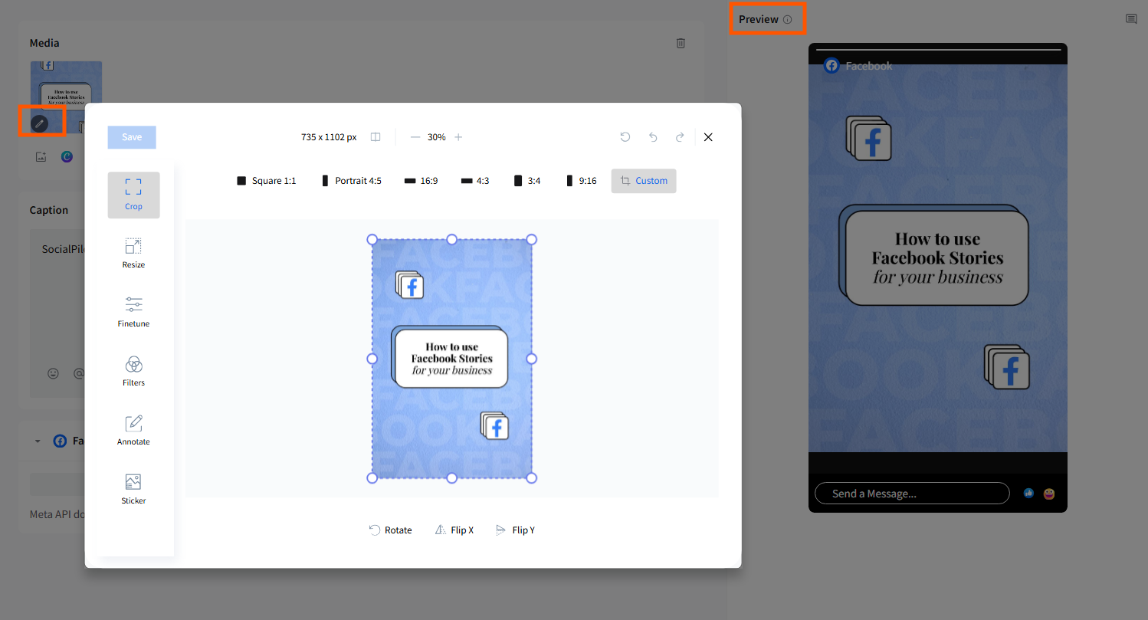The height and width of the screenshot is (620, 1148).
Task: Flip the image horizontally with Flip X
Action: pyautogui.click(x=454, y=530)
